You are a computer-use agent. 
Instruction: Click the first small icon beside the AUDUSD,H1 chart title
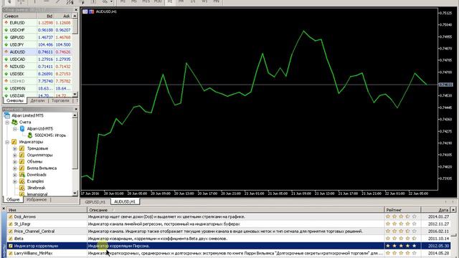(x=85, y=11)
